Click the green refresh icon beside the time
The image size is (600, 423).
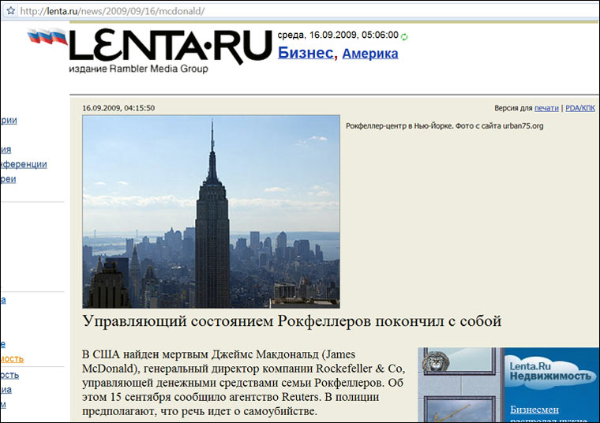pyautogui.click(x=404, y=37)
